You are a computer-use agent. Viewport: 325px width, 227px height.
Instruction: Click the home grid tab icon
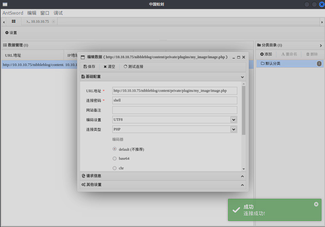13,21
